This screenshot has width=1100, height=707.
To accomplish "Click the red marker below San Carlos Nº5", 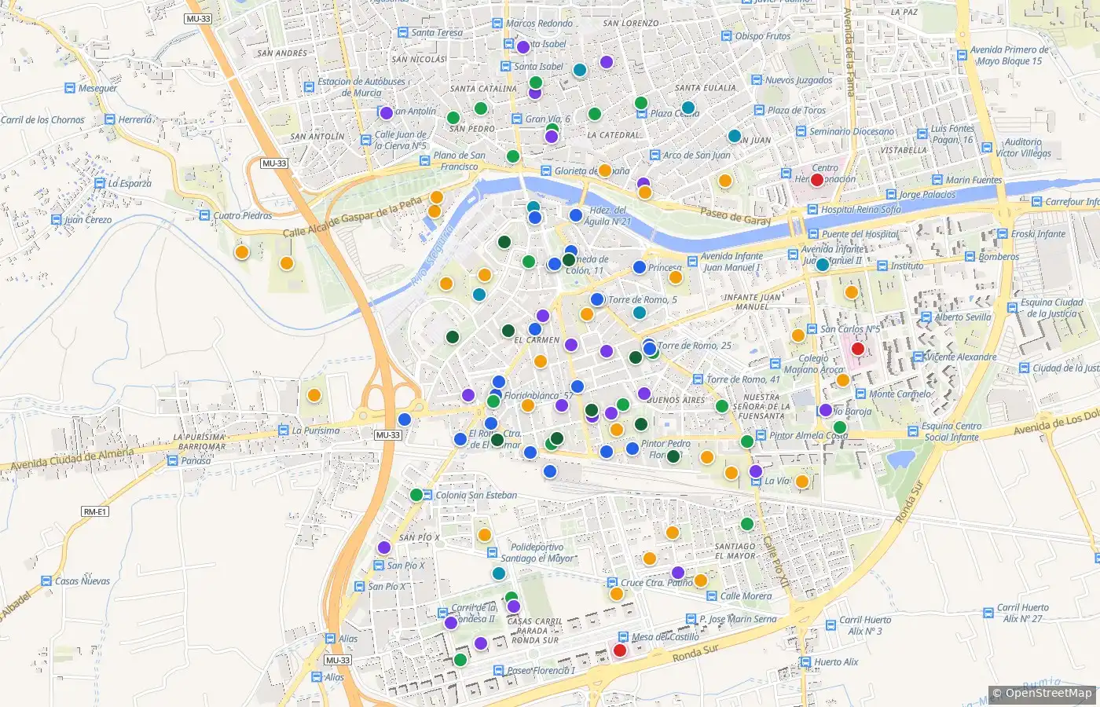I will point(858,348).
